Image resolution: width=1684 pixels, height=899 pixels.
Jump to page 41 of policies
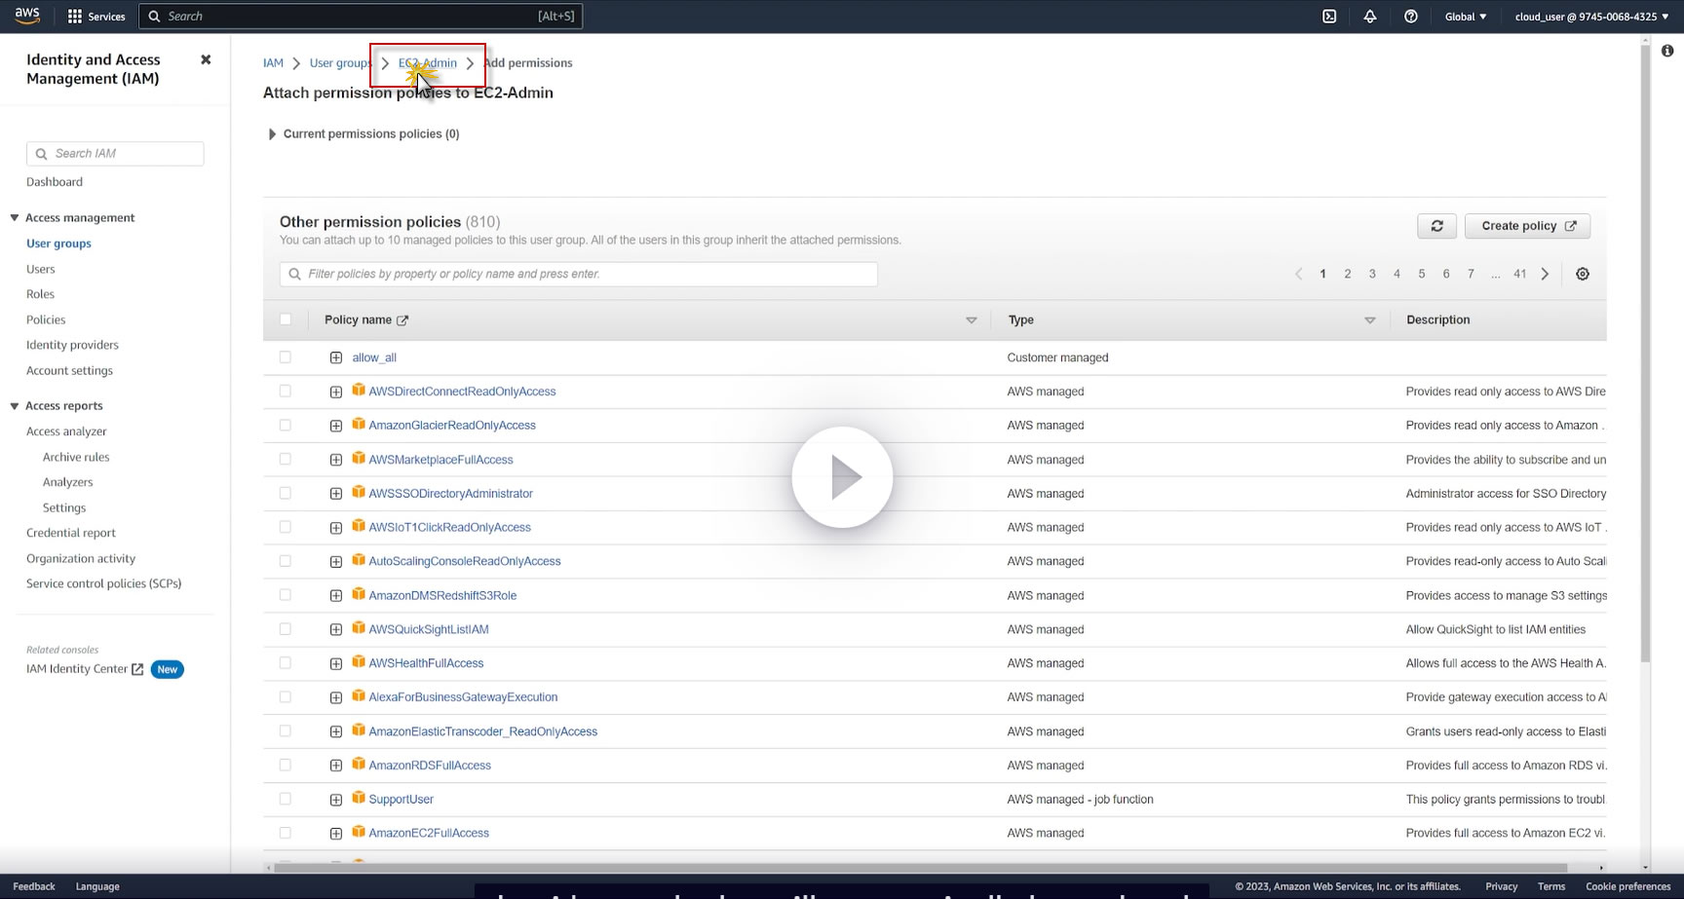pos(1519,274)
